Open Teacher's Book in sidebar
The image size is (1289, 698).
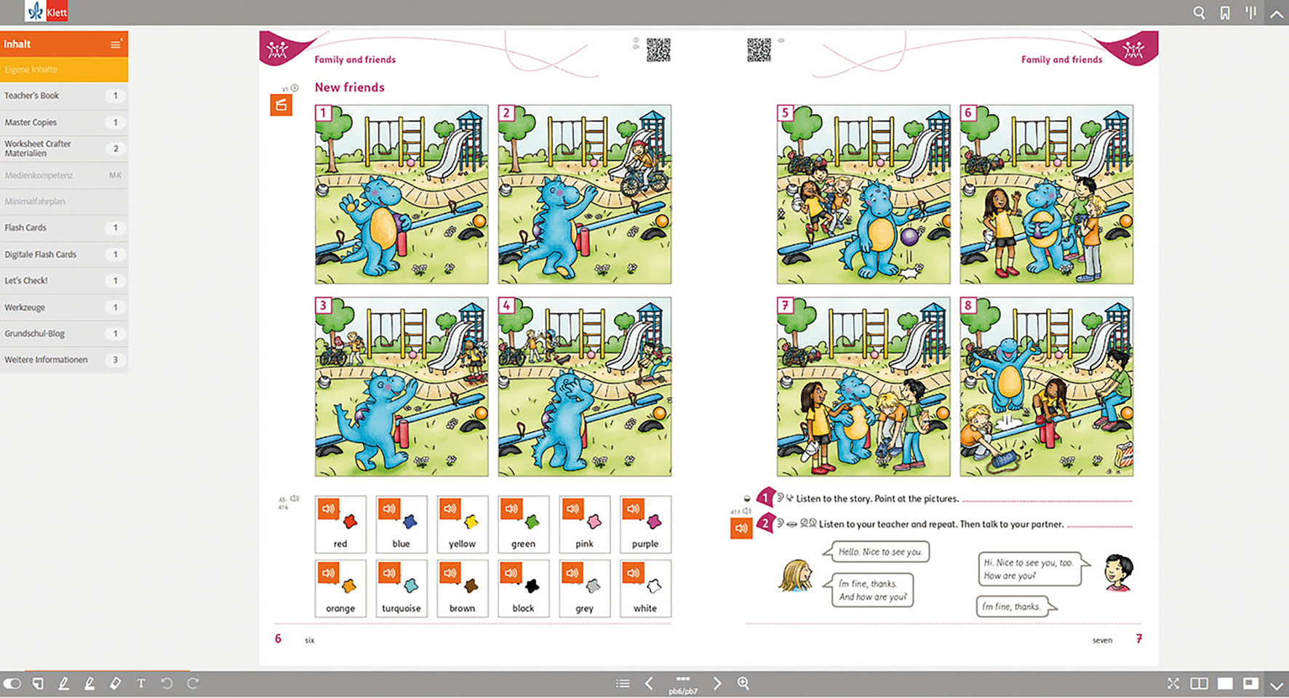tap(64, 96)
